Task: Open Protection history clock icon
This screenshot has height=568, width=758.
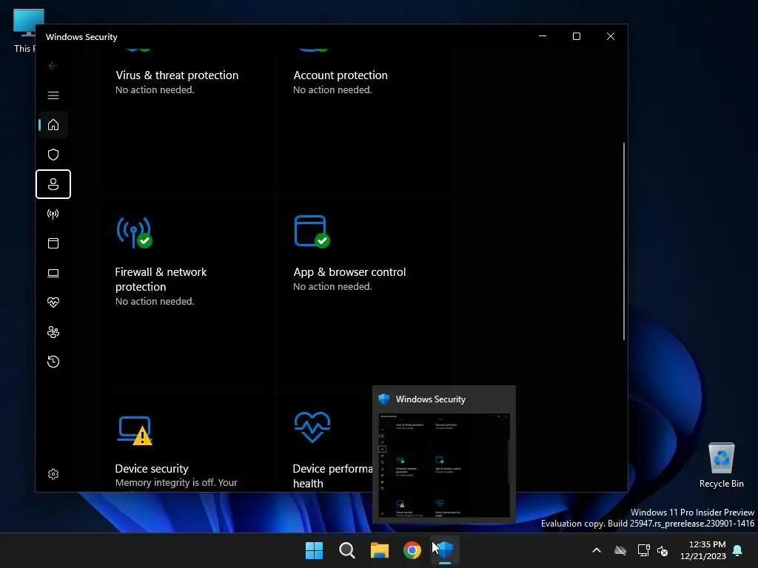Action: coord(53,362)
